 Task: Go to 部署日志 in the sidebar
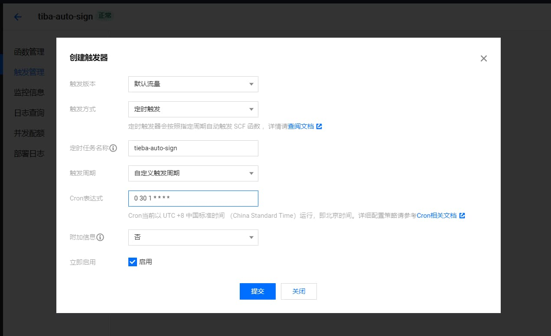(29, 153)
